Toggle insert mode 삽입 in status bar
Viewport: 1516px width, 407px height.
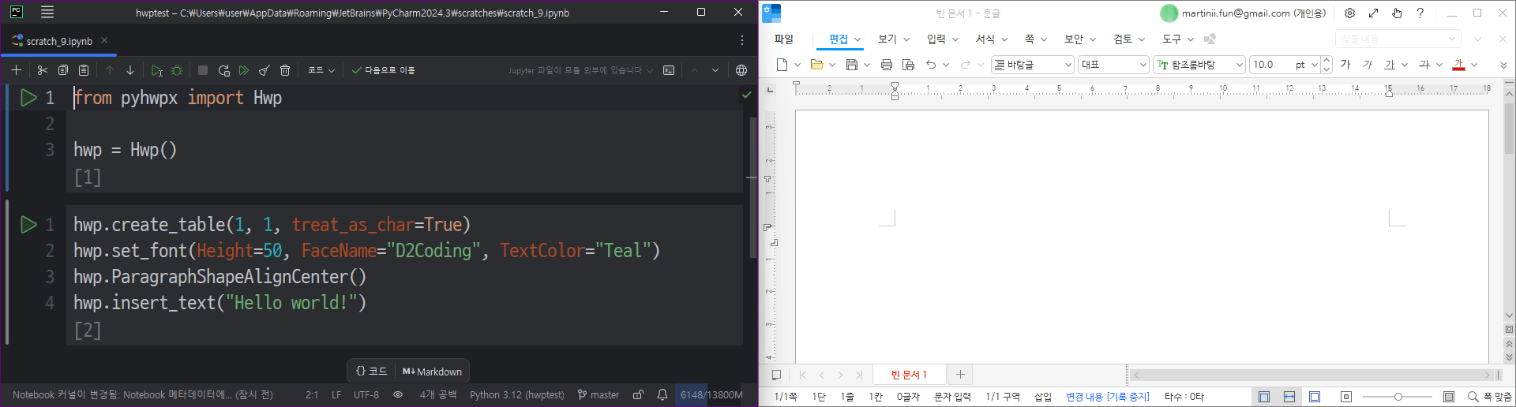click(1043, 397)
